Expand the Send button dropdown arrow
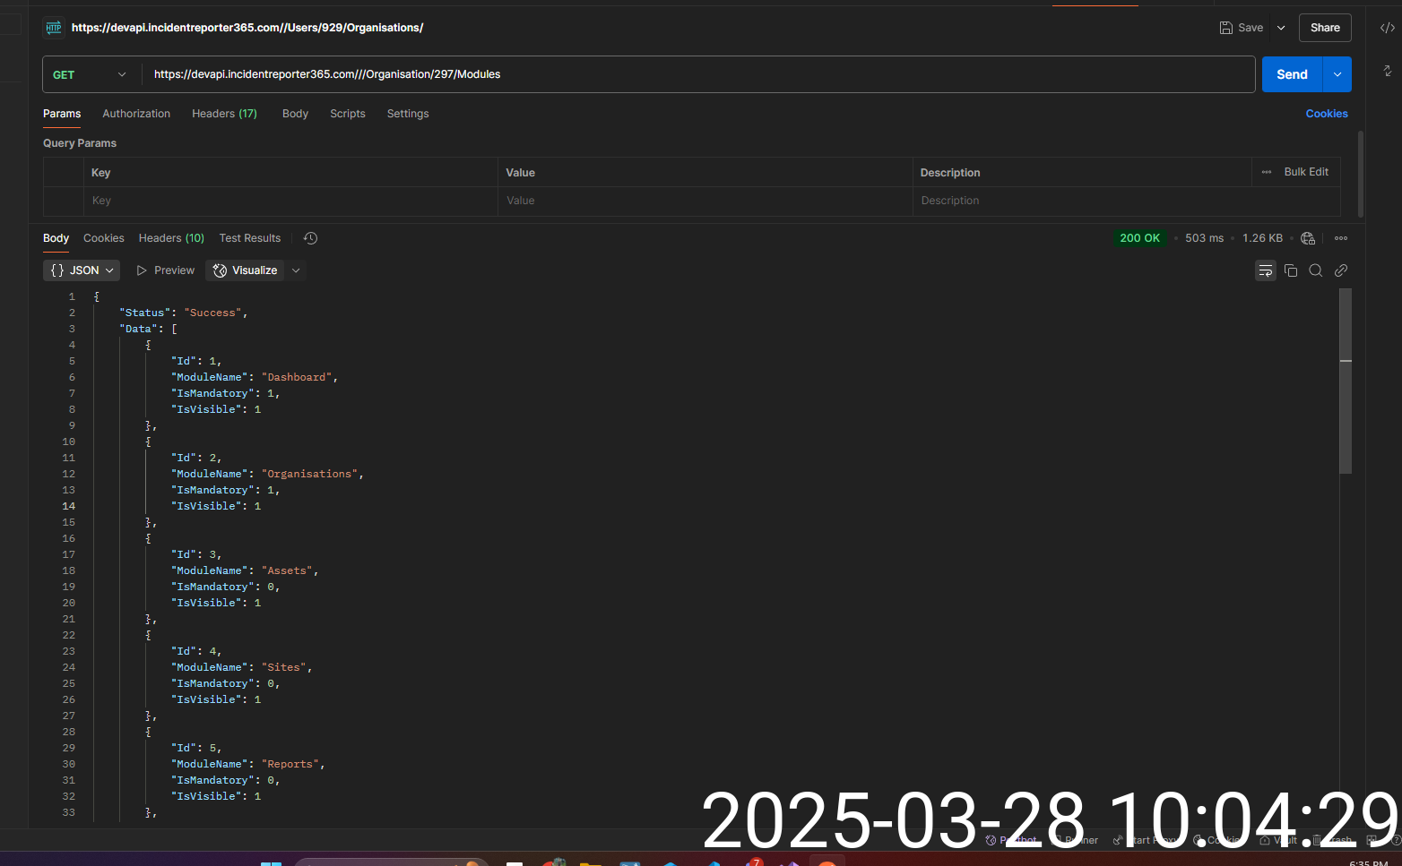This screenshot has width=1402, height=866. click(1337, 74)
